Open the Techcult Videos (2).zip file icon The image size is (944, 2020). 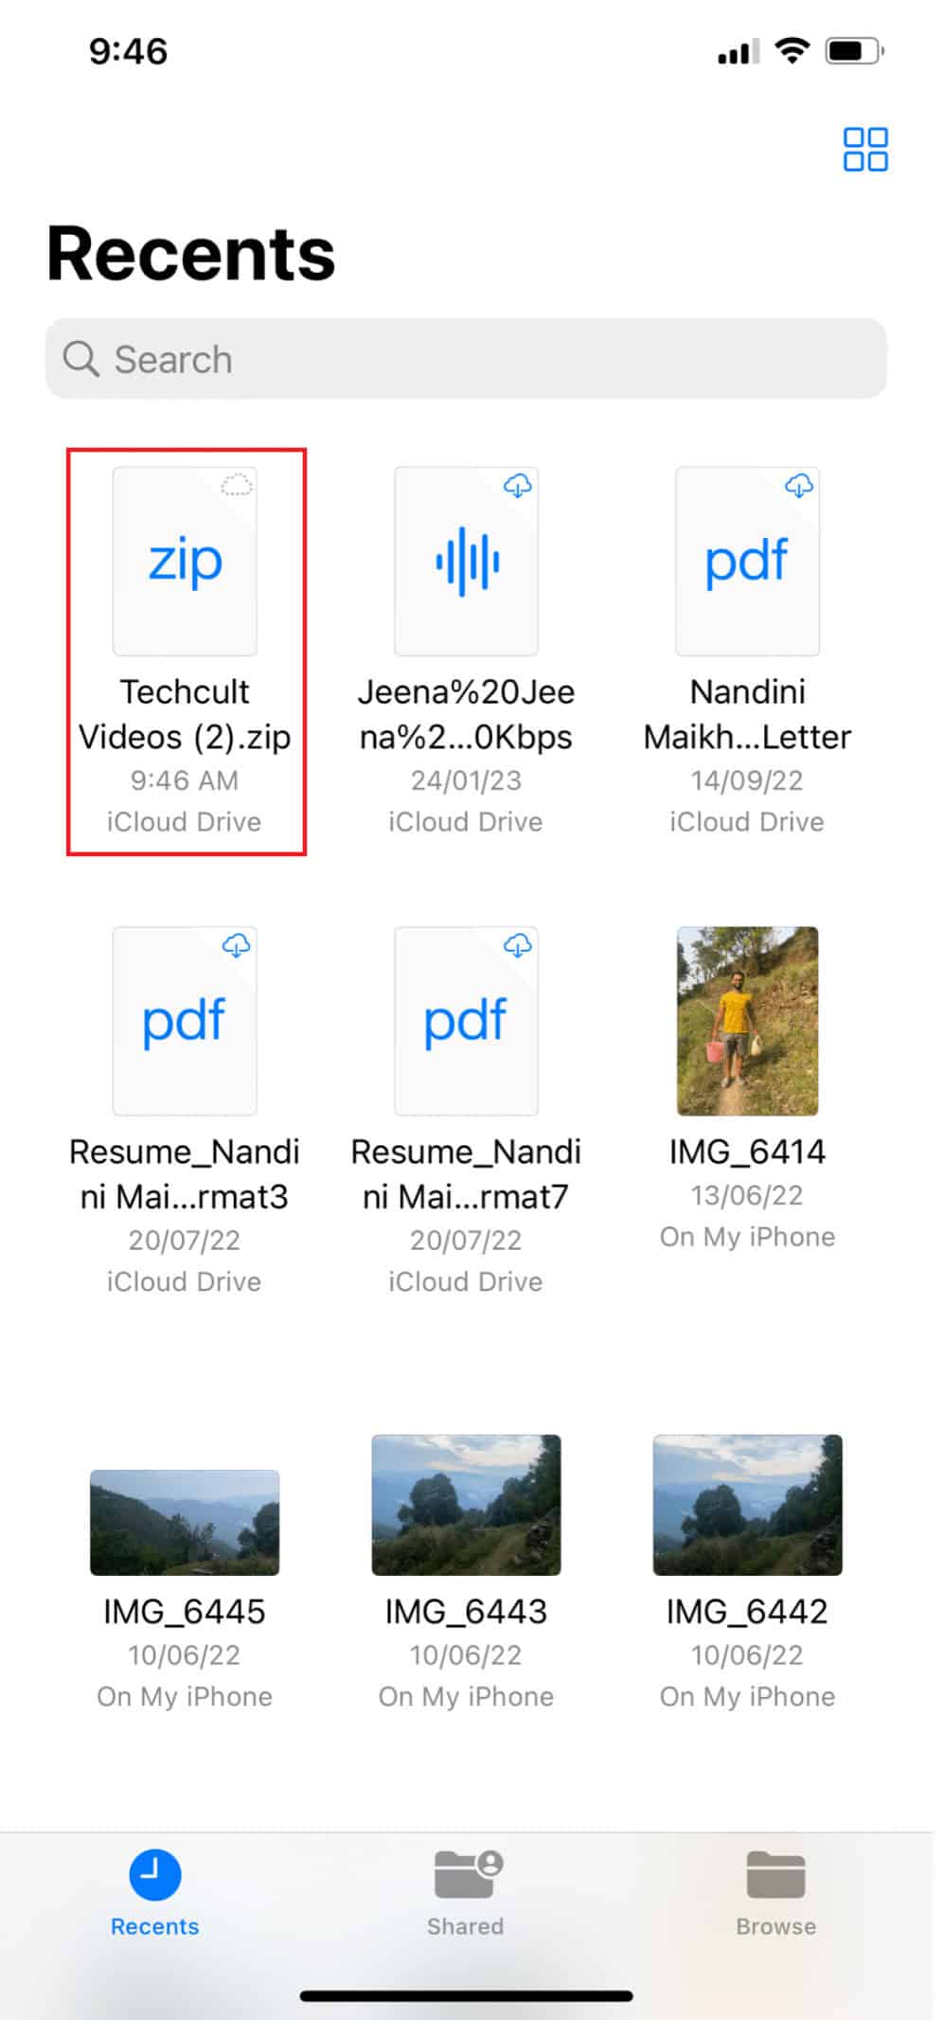(x=185, y=561)
